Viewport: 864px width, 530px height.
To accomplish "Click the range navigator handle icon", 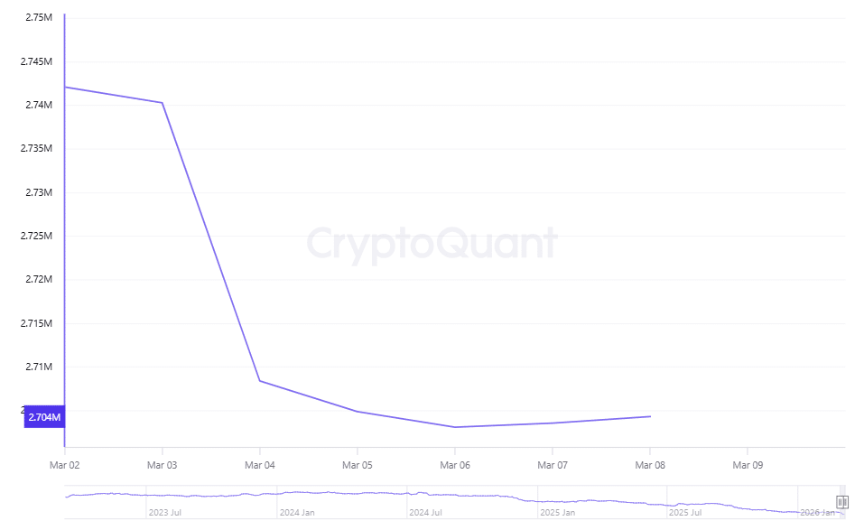I will point(841,502).
